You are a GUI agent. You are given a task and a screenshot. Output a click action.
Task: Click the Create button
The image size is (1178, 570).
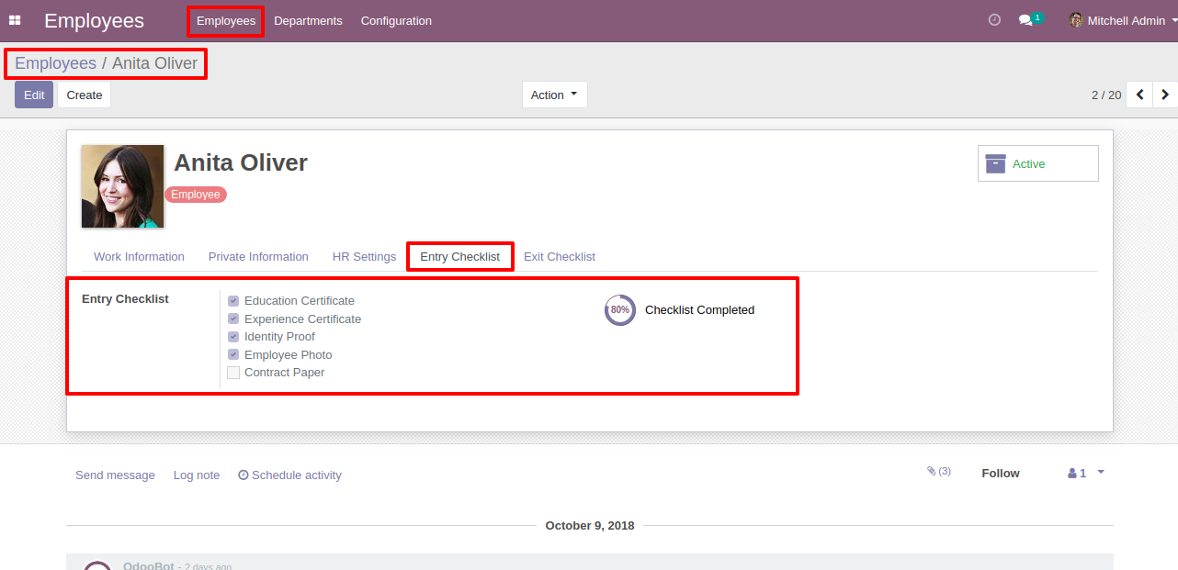click(85, 95)
